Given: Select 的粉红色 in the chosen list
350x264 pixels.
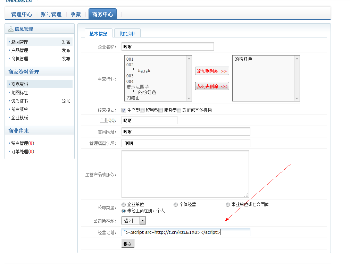Looking at the screenshot, I should coord(243,59).
